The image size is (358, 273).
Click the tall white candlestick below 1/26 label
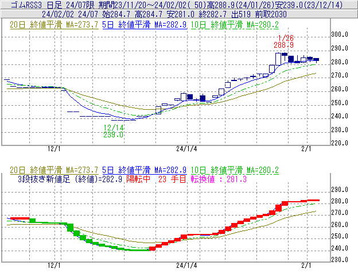pyautogui.click(x=278, y=59)
